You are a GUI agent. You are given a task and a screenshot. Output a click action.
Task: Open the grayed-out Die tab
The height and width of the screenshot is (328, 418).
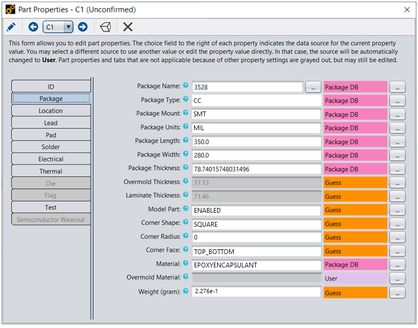[51, 183]
